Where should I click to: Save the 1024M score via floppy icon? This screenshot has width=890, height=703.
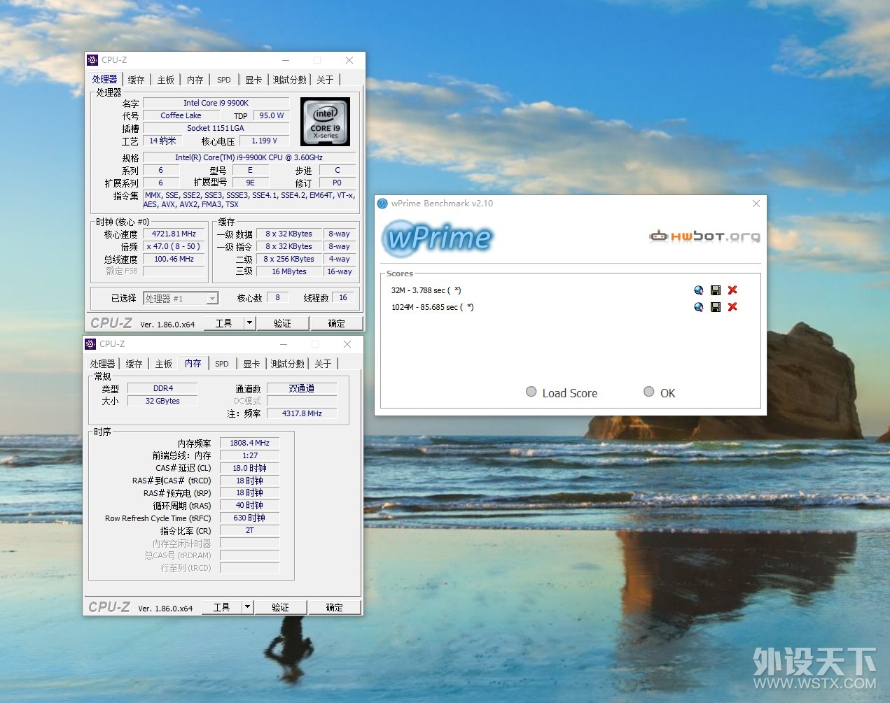pyautogui.click(x=716, y=307)
